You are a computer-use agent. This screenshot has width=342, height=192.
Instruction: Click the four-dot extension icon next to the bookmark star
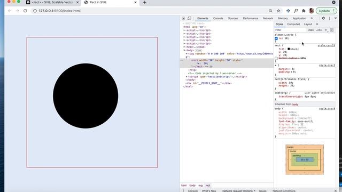click(x=288, y=11)
